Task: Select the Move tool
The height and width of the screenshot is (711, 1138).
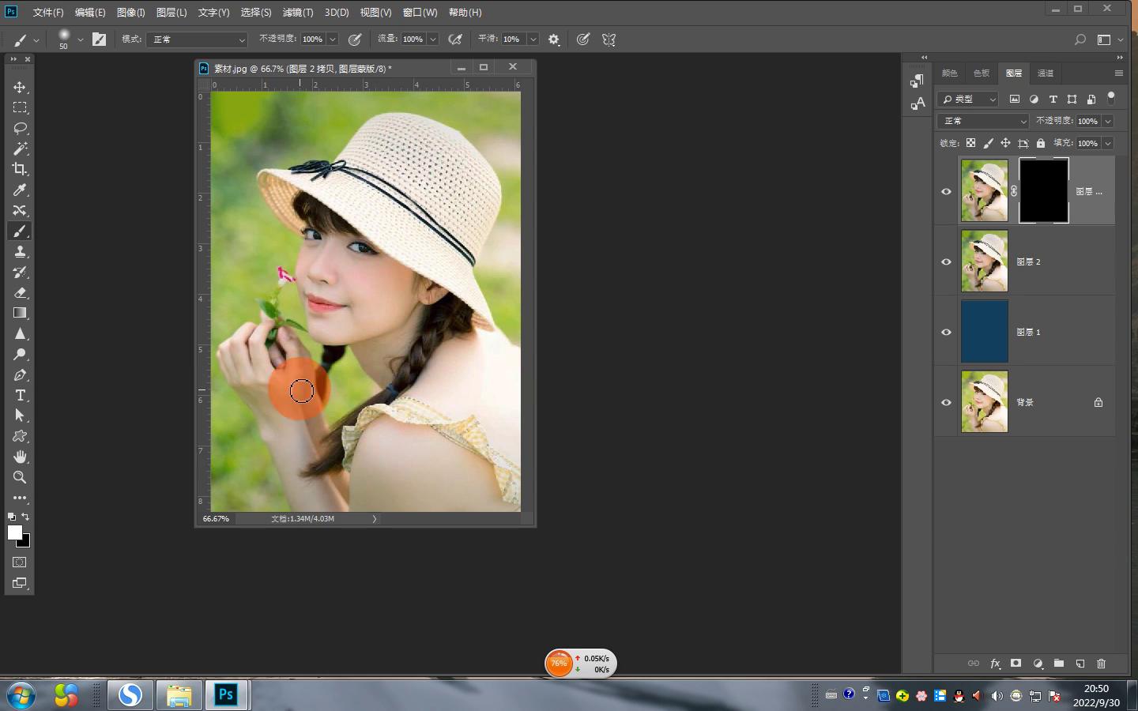Action: pyautogui.click(x=20, y=87)
